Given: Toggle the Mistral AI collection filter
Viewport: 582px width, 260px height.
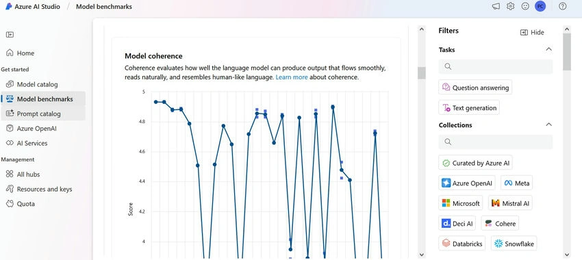Looking at the screenshot, I should [x=510, y=203].
